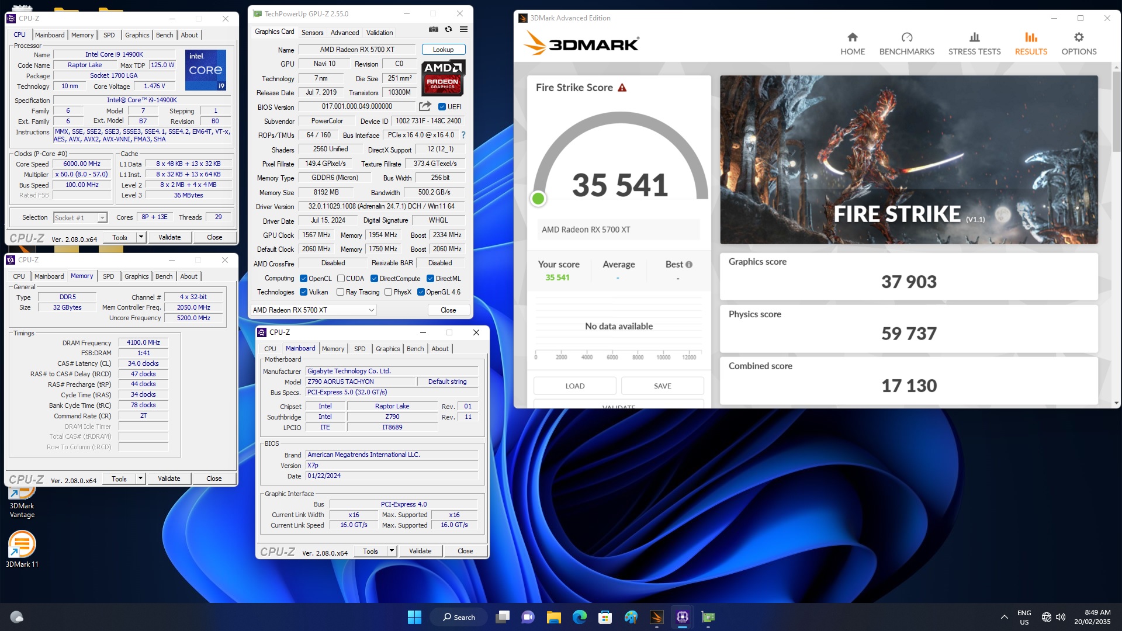Toggle the PhysX checkbox
Screen dimensions: 1122x631
coord(388,292)
